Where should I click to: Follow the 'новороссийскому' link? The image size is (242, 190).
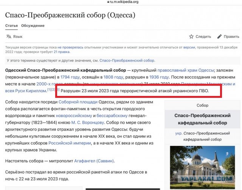[74, 116]
